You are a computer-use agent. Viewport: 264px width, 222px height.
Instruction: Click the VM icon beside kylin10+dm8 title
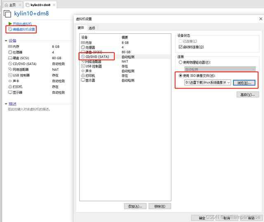click(x=7, y=14)
